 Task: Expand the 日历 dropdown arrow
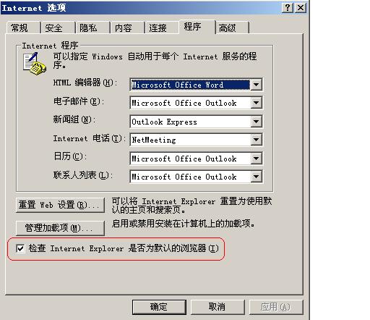click(x=256, y=159)
